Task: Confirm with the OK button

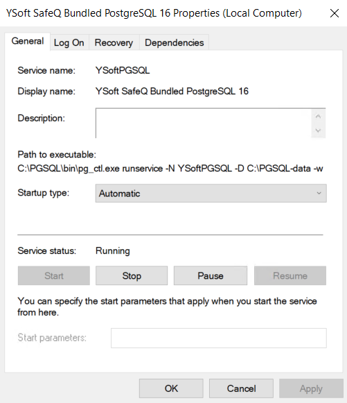Action: click(171, 388)
